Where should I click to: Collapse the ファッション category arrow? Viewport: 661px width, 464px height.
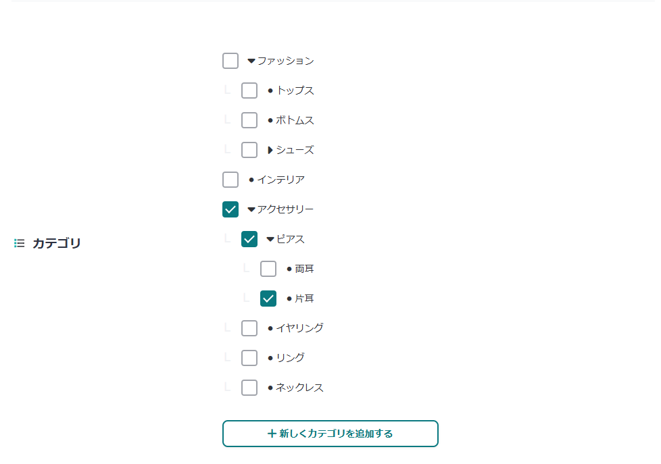pyautogui.click(x=251, y=61)
